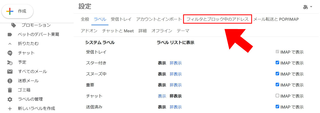320x113 pixels.
Task: Click the ラベルの管理 gear icon
Action: [x=10, y=99]
